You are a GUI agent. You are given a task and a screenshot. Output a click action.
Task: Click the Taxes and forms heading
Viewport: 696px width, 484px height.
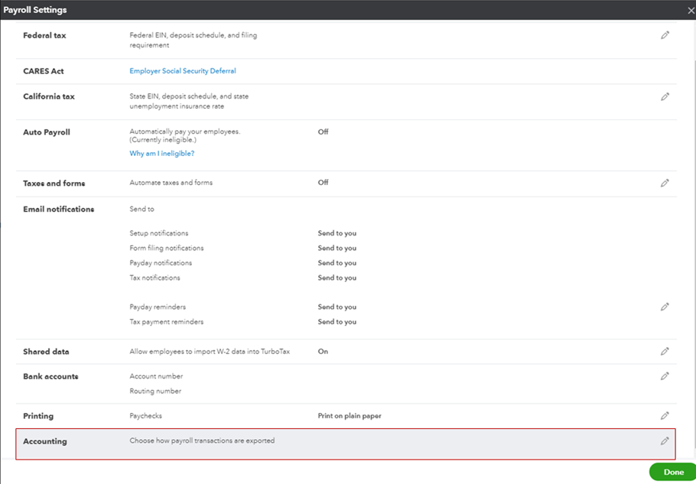pyautogui.click(x=54, y=184)
